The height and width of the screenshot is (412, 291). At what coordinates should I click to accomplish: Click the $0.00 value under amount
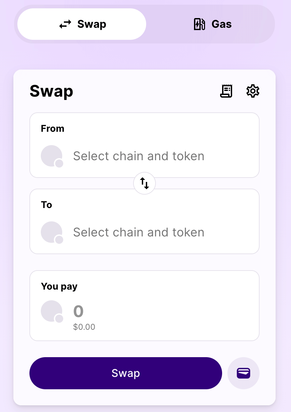tap(84, 327)
